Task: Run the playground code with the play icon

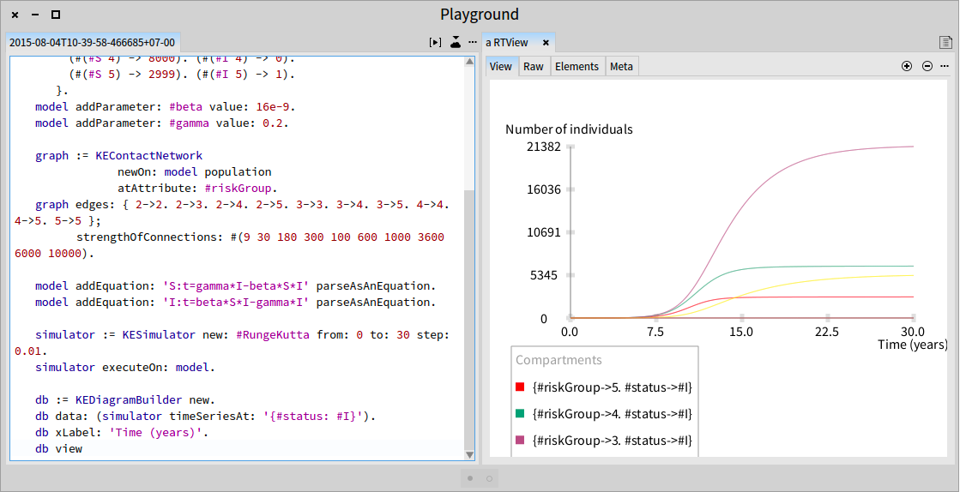Action: click(x=435, y=42)
